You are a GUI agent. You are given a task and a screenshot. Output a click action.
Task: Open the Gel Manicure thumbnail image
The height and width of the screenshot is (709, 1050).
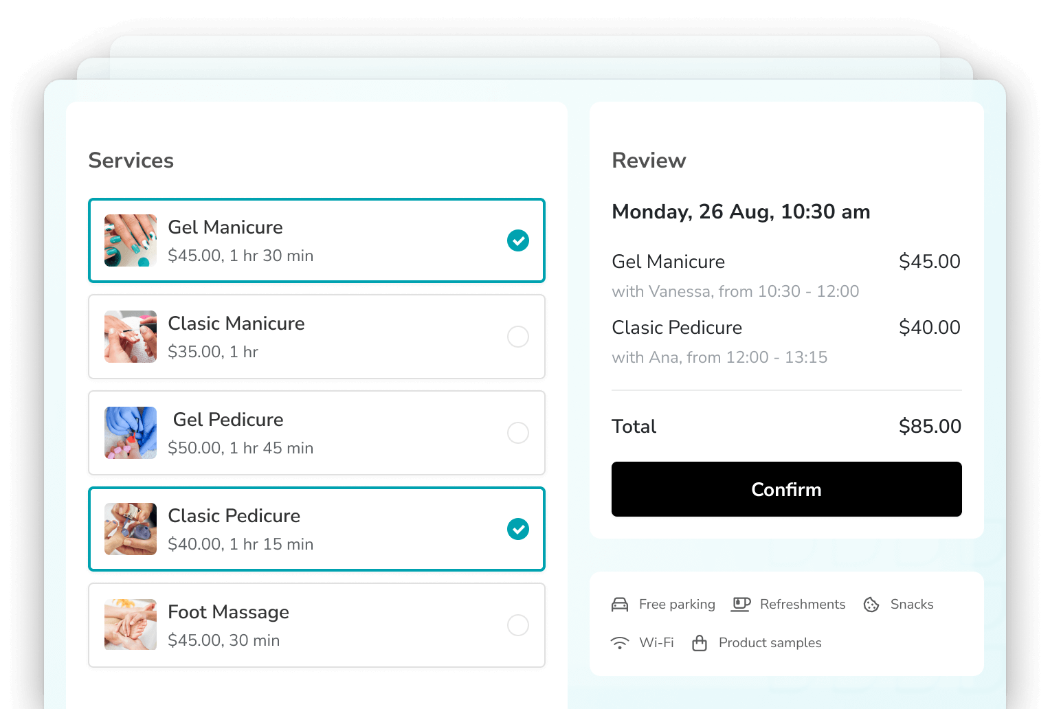coord(131,240)
